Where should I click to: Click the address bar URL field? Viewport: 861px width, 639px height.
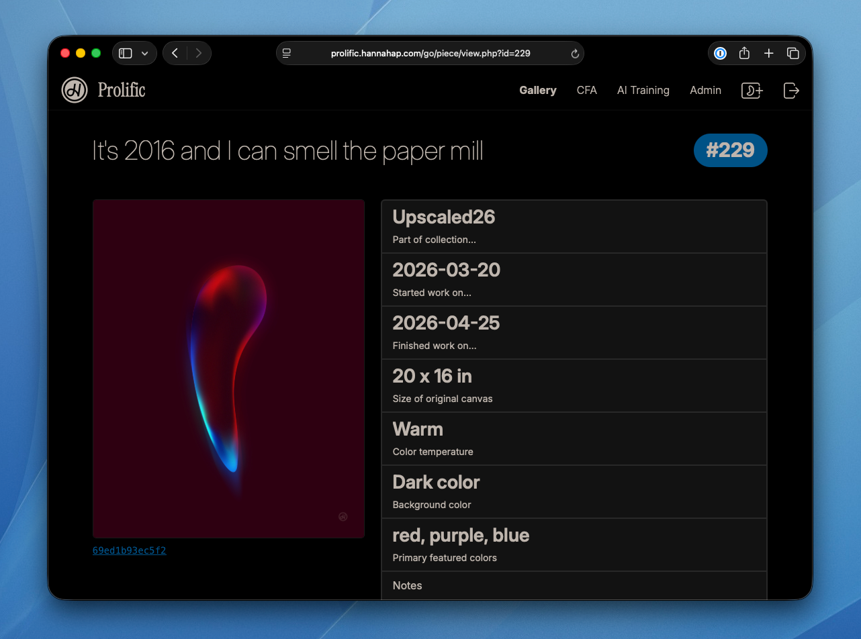click(430, 53)
